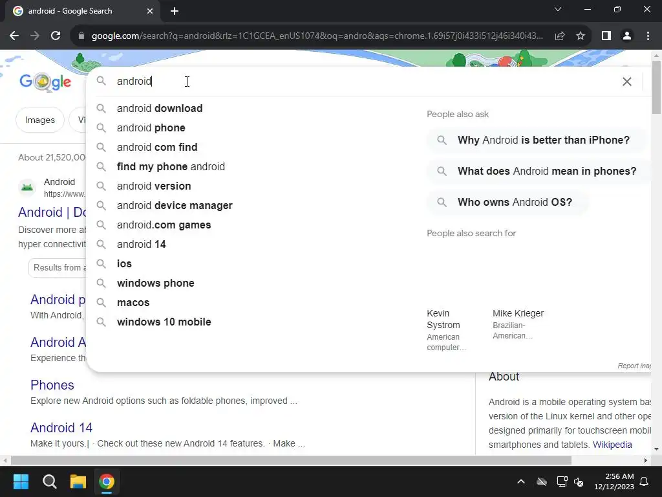
Task: Select suggestion find my phone android
Action: (171, 166)
